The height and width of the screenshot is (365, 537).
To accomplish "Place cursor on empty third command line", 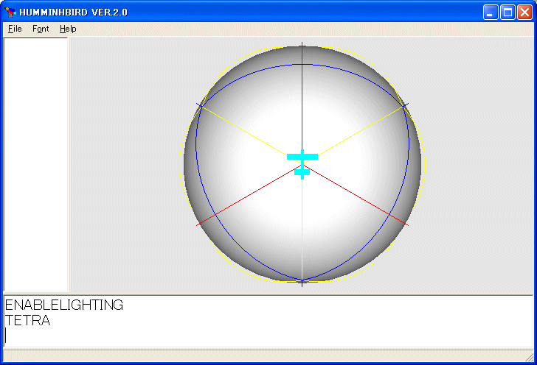I will 268,336.
